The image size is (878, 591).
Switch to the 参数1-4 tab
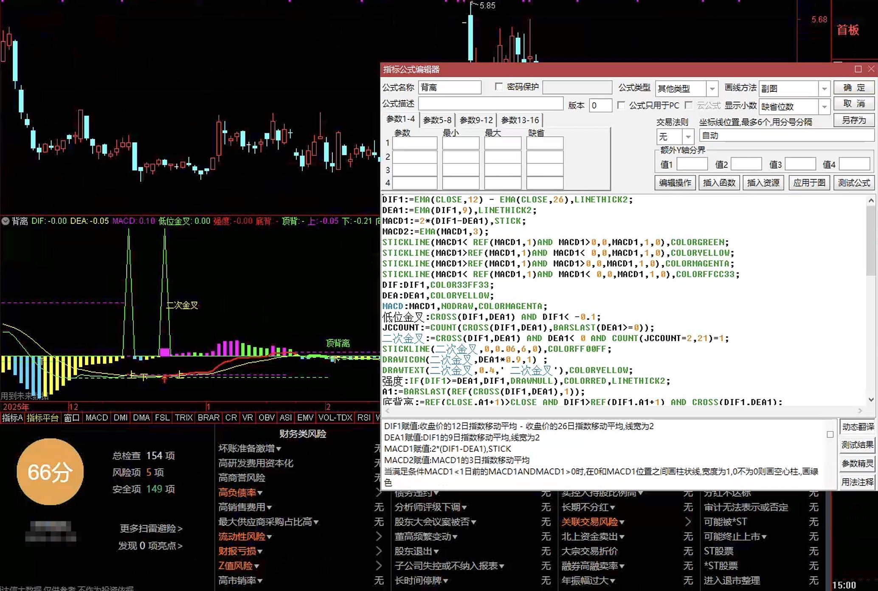[400, 119]
